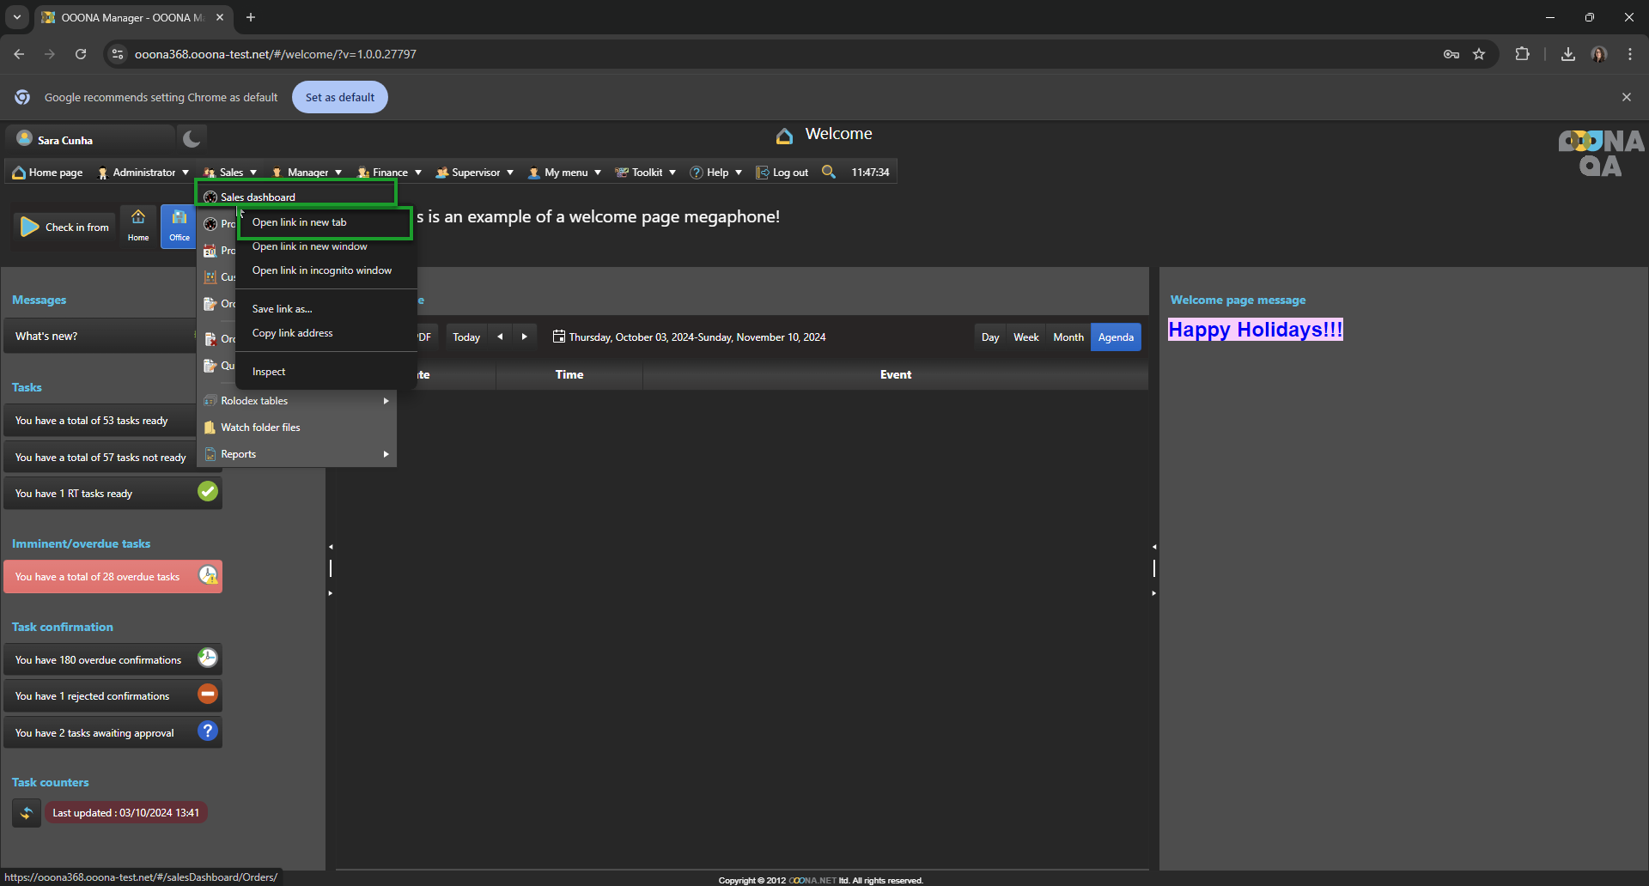Click the search magnifier icon in menu bar
The width and height of the screenshot is (1649, 886).
[828, 172]
